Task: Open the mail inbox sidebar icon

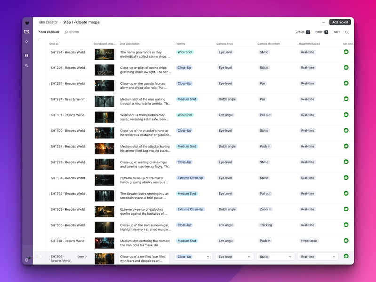Action: 27,31
